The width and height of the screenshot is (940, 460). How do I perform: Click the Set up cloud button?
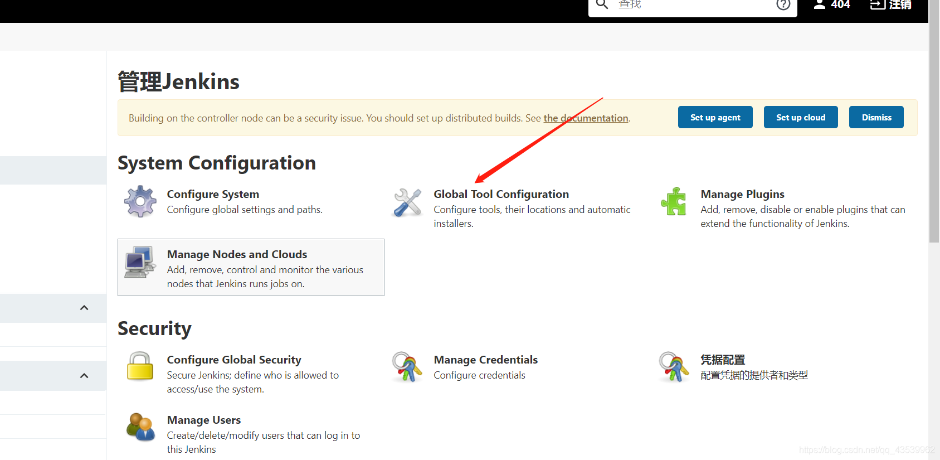[x=801, y=117]
